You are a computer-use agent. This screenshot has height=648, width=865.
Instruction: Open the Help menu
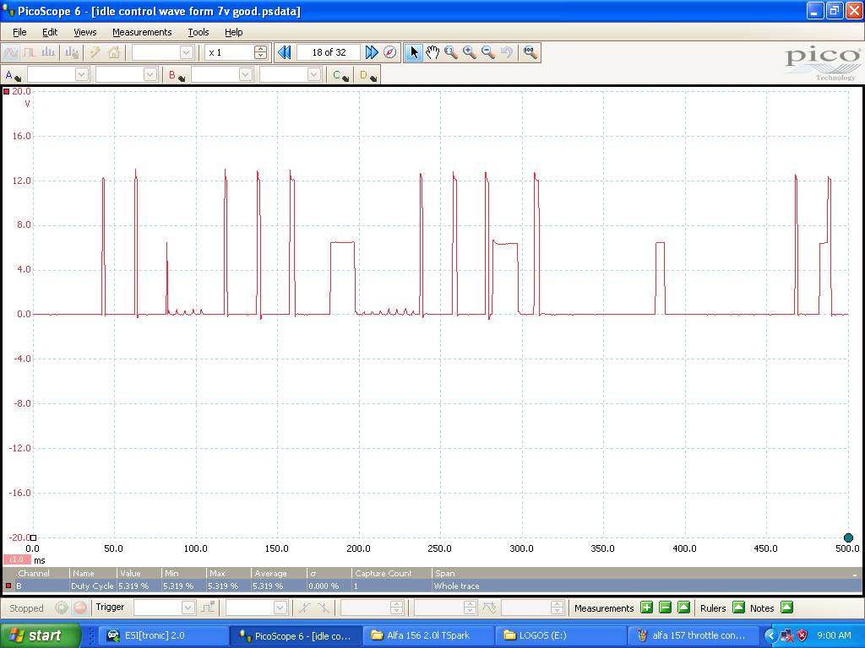pyautogui.click(x=233, y=32)
